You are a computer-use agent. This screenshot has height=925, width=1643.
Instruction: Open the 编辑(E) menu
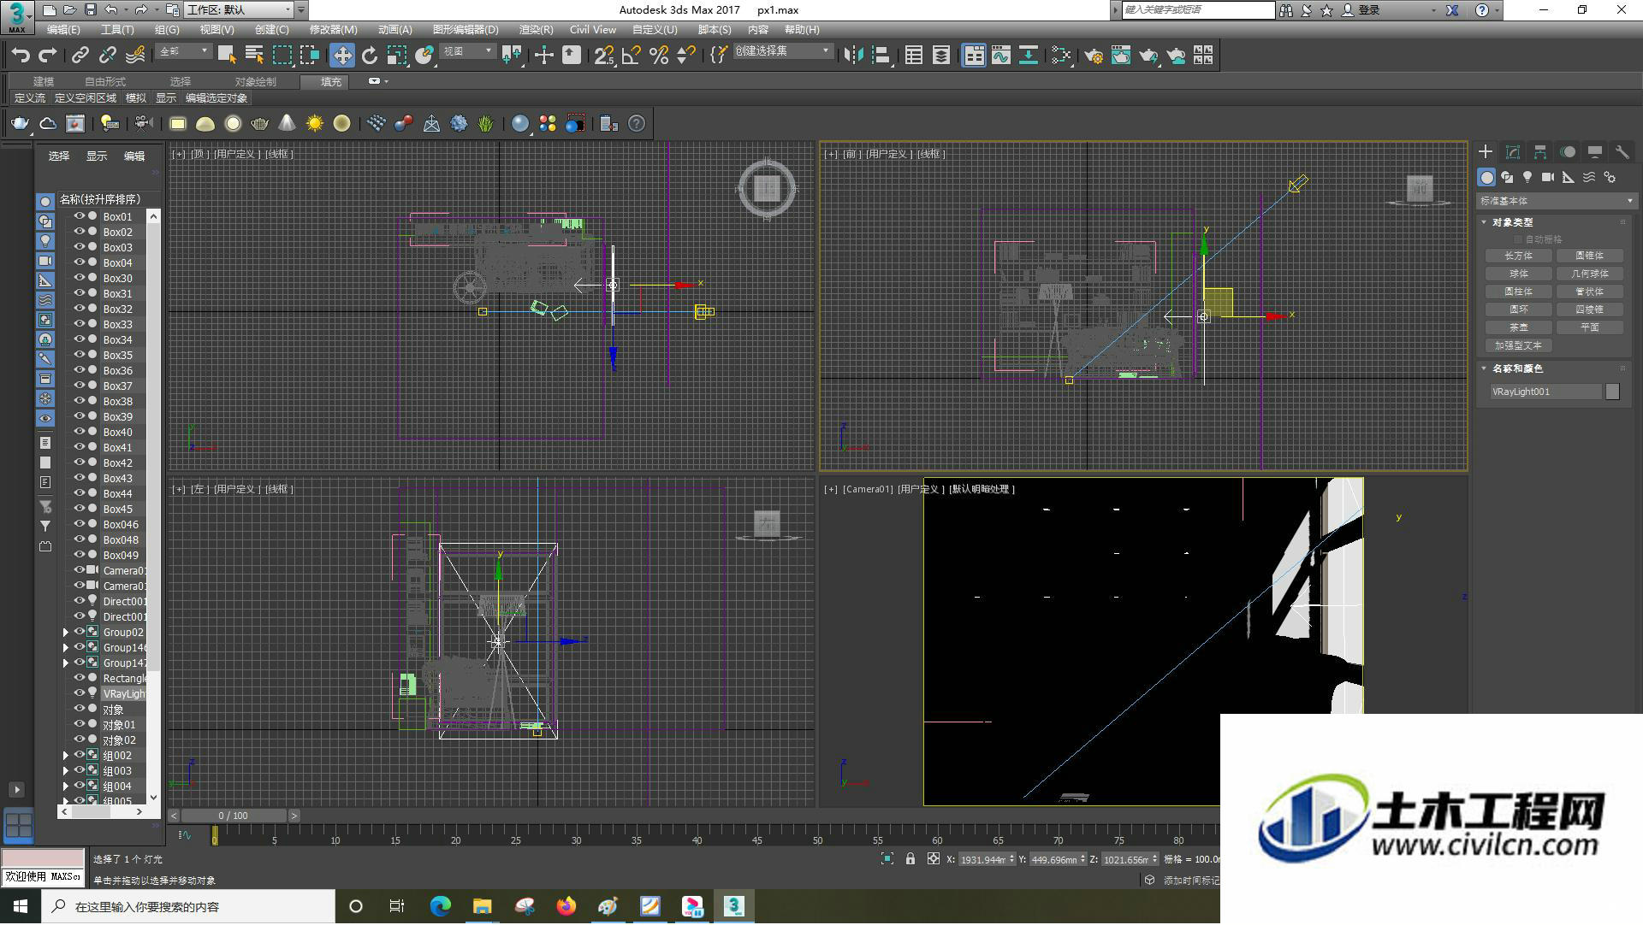pos(63,30)
